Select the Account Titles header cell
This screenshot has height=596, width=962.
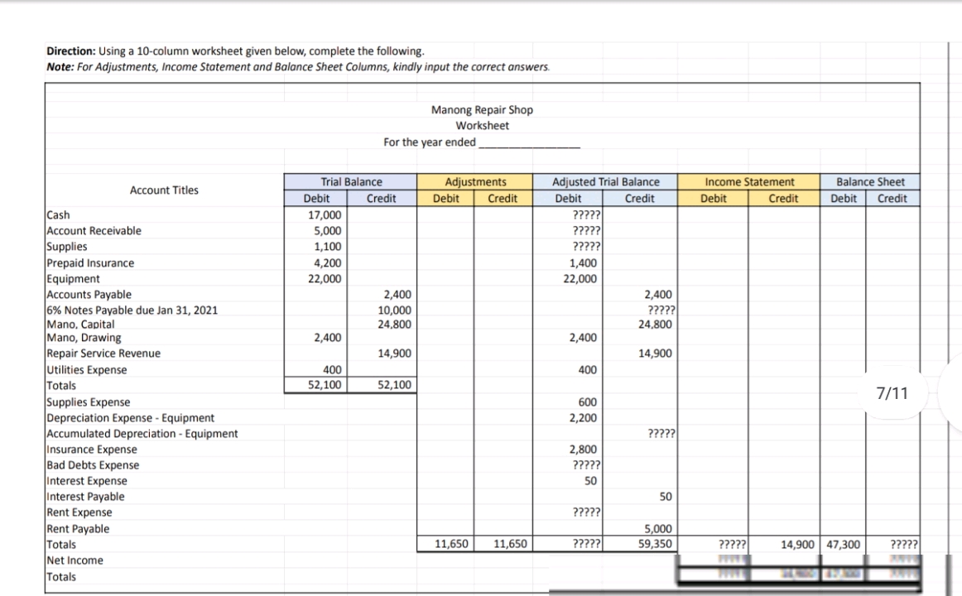click(164, 190)
